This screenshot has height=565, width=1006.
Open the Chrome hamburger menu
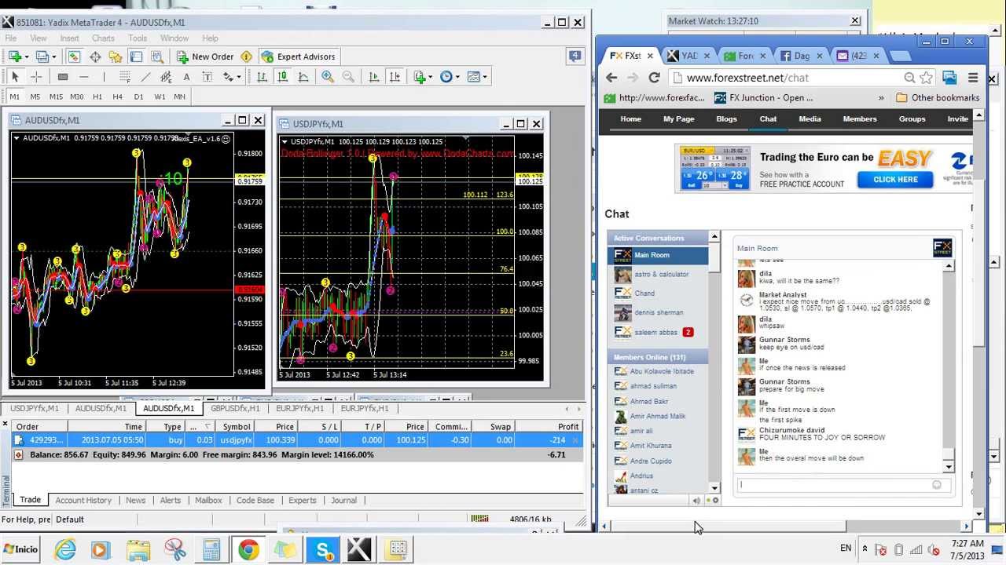coord(973,78)
